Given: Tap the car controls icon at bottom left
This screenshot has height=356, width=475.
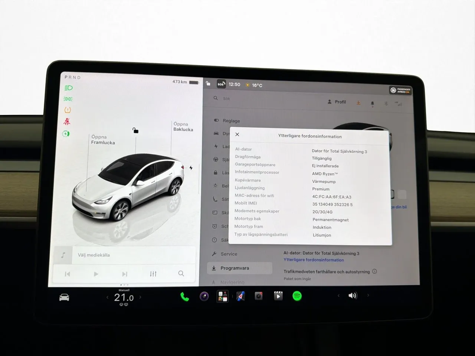Looking at the screenshot, I should [x=64, y=297].
